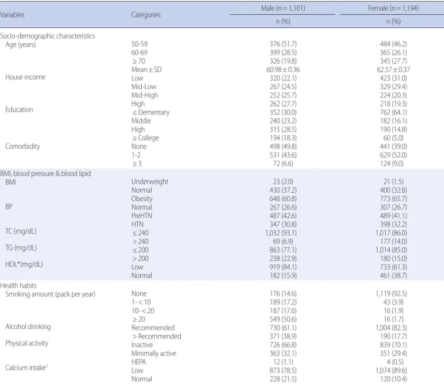Click the 'House income' variable label
This screenshot has width=444, height=385.
(x=25, y=77)
